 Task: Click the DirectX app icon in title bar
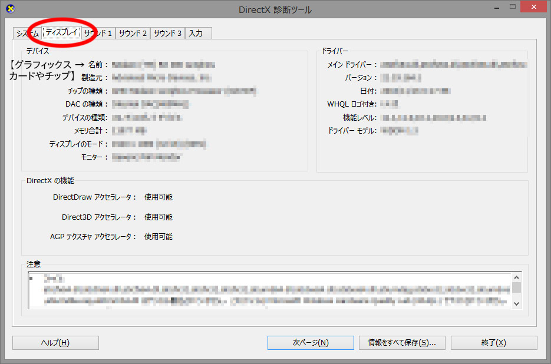point(10,8)
